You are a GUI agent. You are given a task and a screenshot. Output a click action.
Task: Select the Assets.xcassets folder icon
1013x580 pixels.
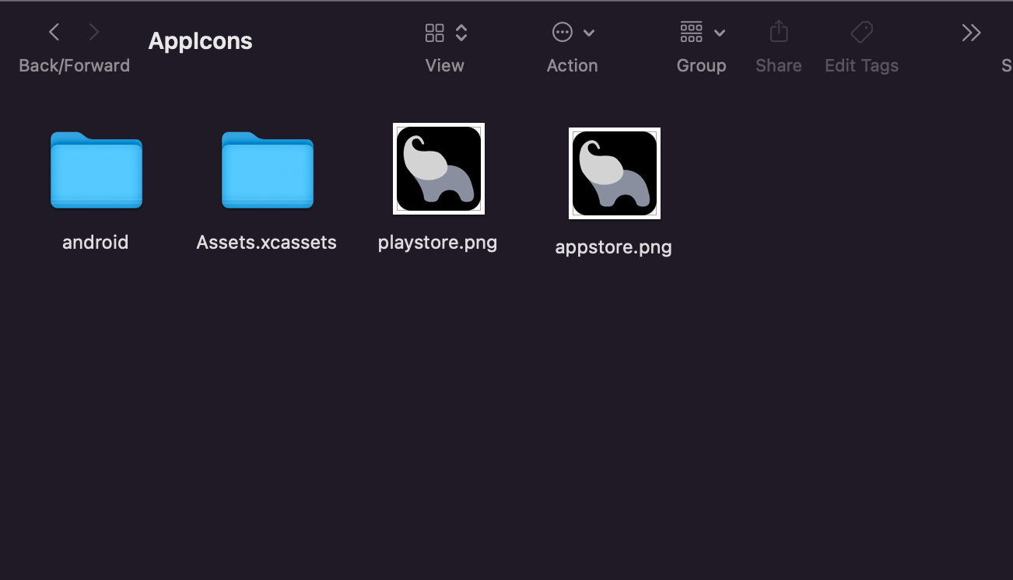pos(267,170)
